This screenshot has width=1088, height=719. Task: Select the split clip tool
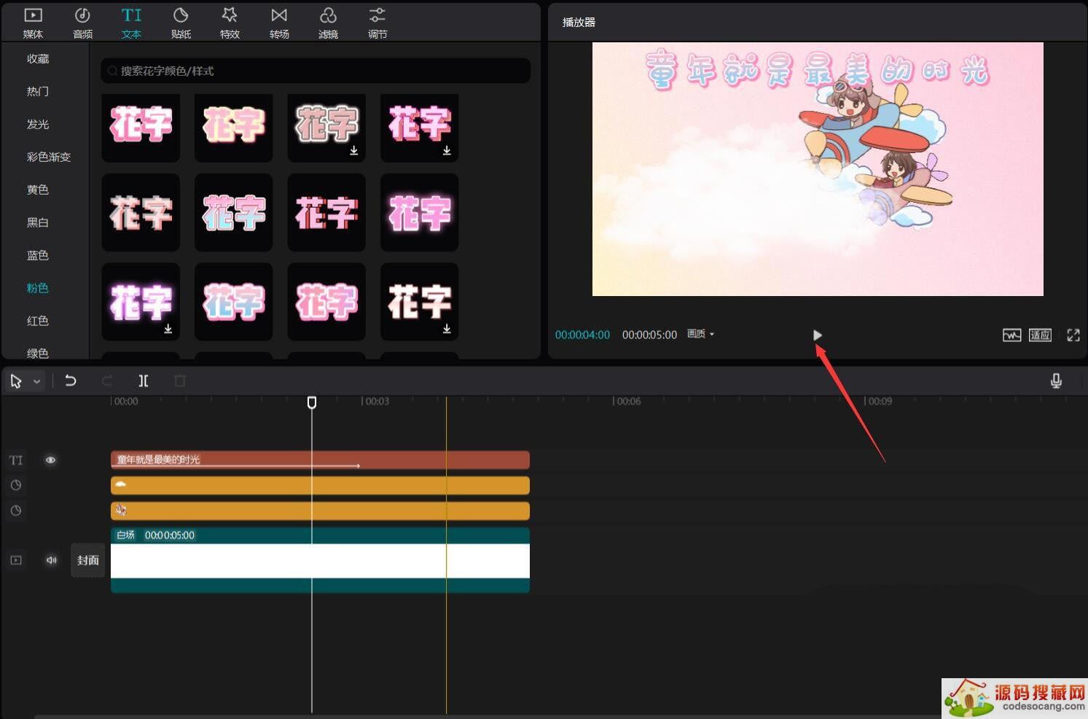(144, 381)
